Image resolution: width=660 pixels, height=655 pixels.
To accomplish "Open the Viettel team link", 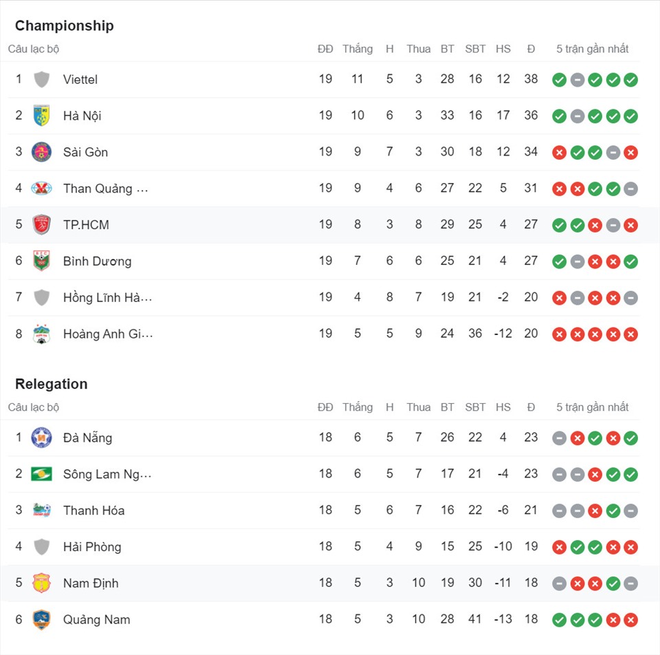I will click(80, 79).
